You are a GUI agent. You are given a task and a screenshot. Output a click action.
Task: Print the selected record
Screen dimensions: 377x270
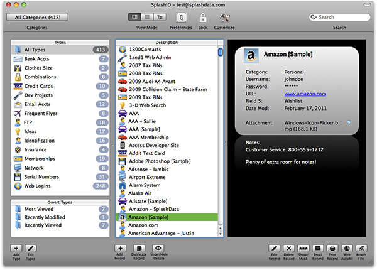coord(331,249)
